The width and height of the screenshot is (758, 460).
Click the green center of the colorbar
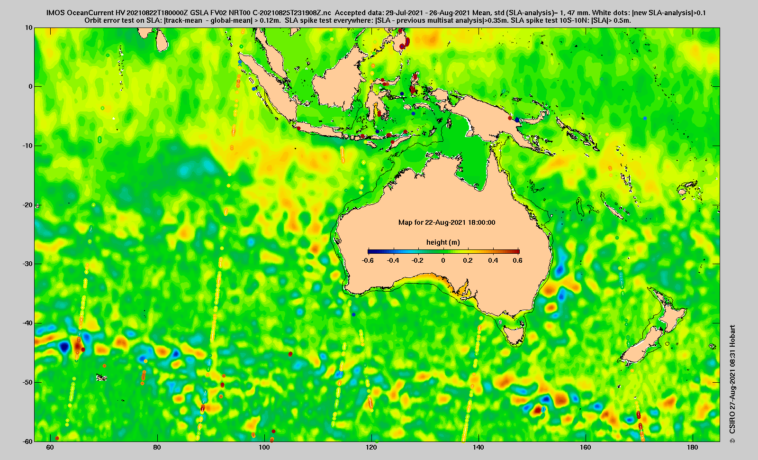[x=443, y=252]
